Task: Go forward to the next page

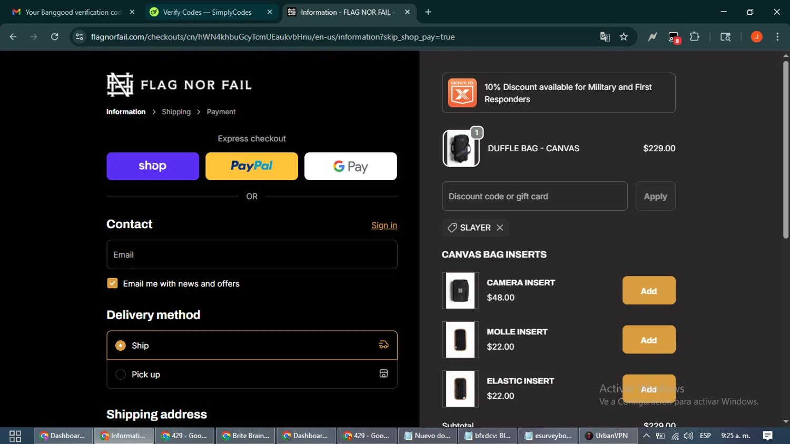Action: 34,37
